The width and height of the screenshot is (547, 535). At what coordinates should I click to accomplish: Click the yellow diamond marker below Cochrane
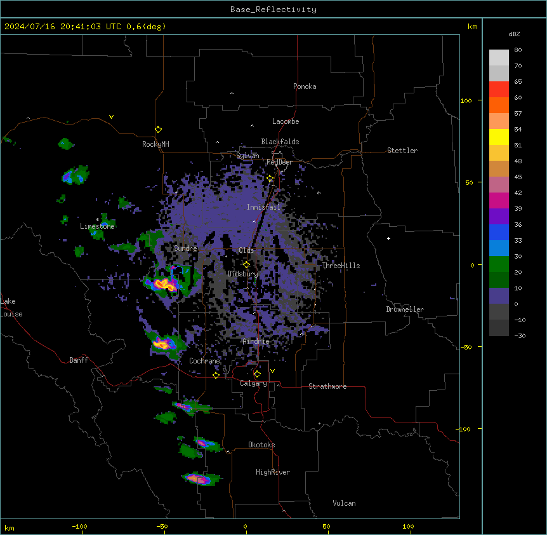point(216,375)
